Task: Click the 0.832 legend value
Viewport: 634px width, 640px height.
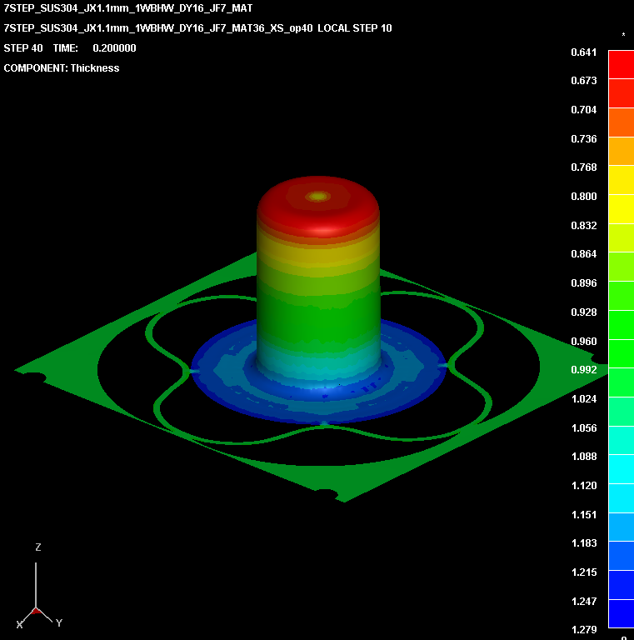Action: click(583, 225)
